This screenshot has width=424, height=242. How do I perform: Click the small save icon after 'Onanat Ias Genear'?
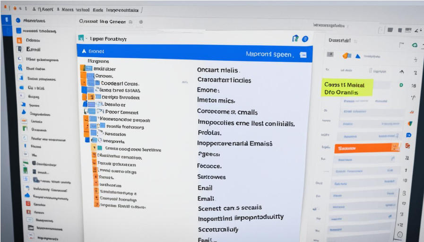pyautogui.click(x=131, y=22)
